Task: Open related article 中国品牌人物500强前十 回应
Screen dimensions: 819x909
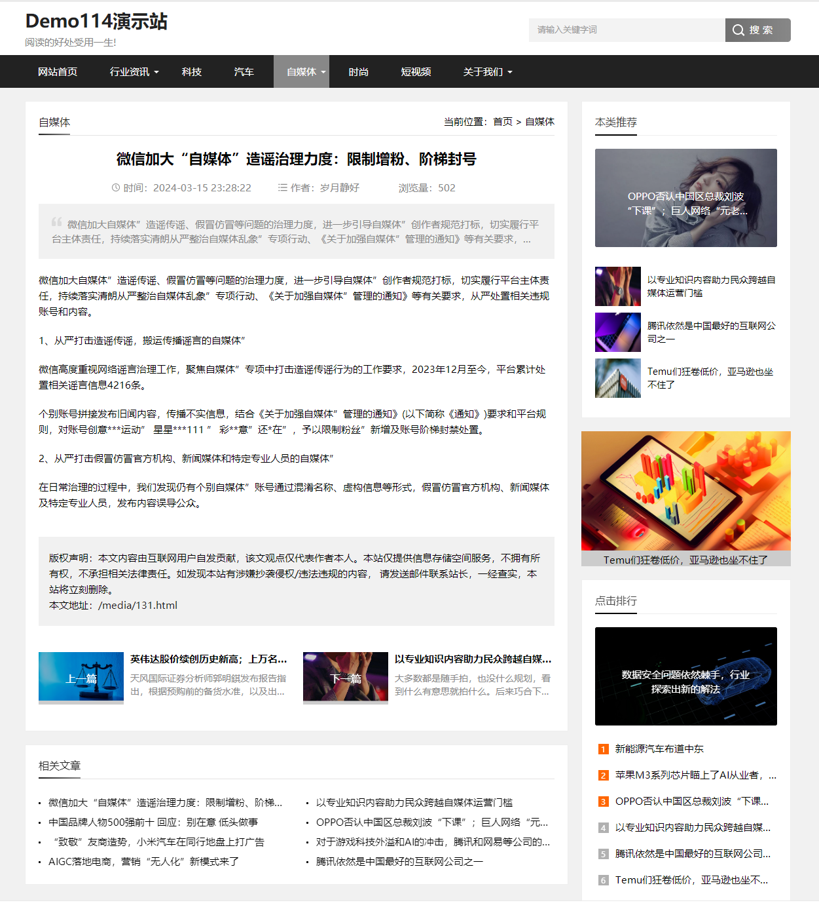Action: coord(153,822)
